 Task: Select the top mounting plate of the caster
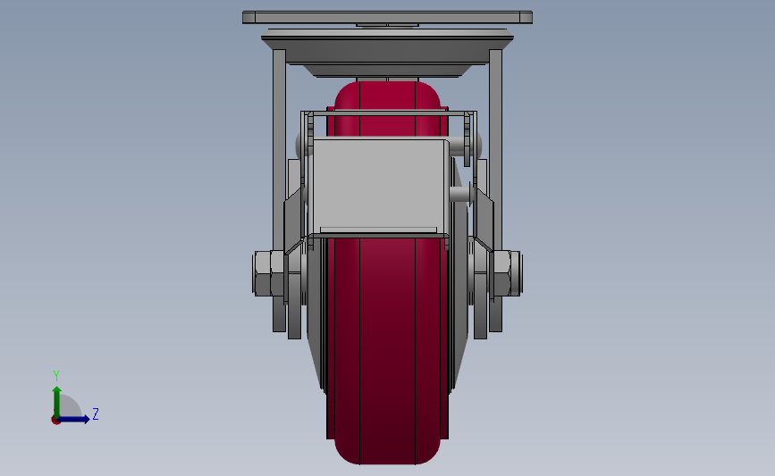pyautogui.click(x=388, y=17)
